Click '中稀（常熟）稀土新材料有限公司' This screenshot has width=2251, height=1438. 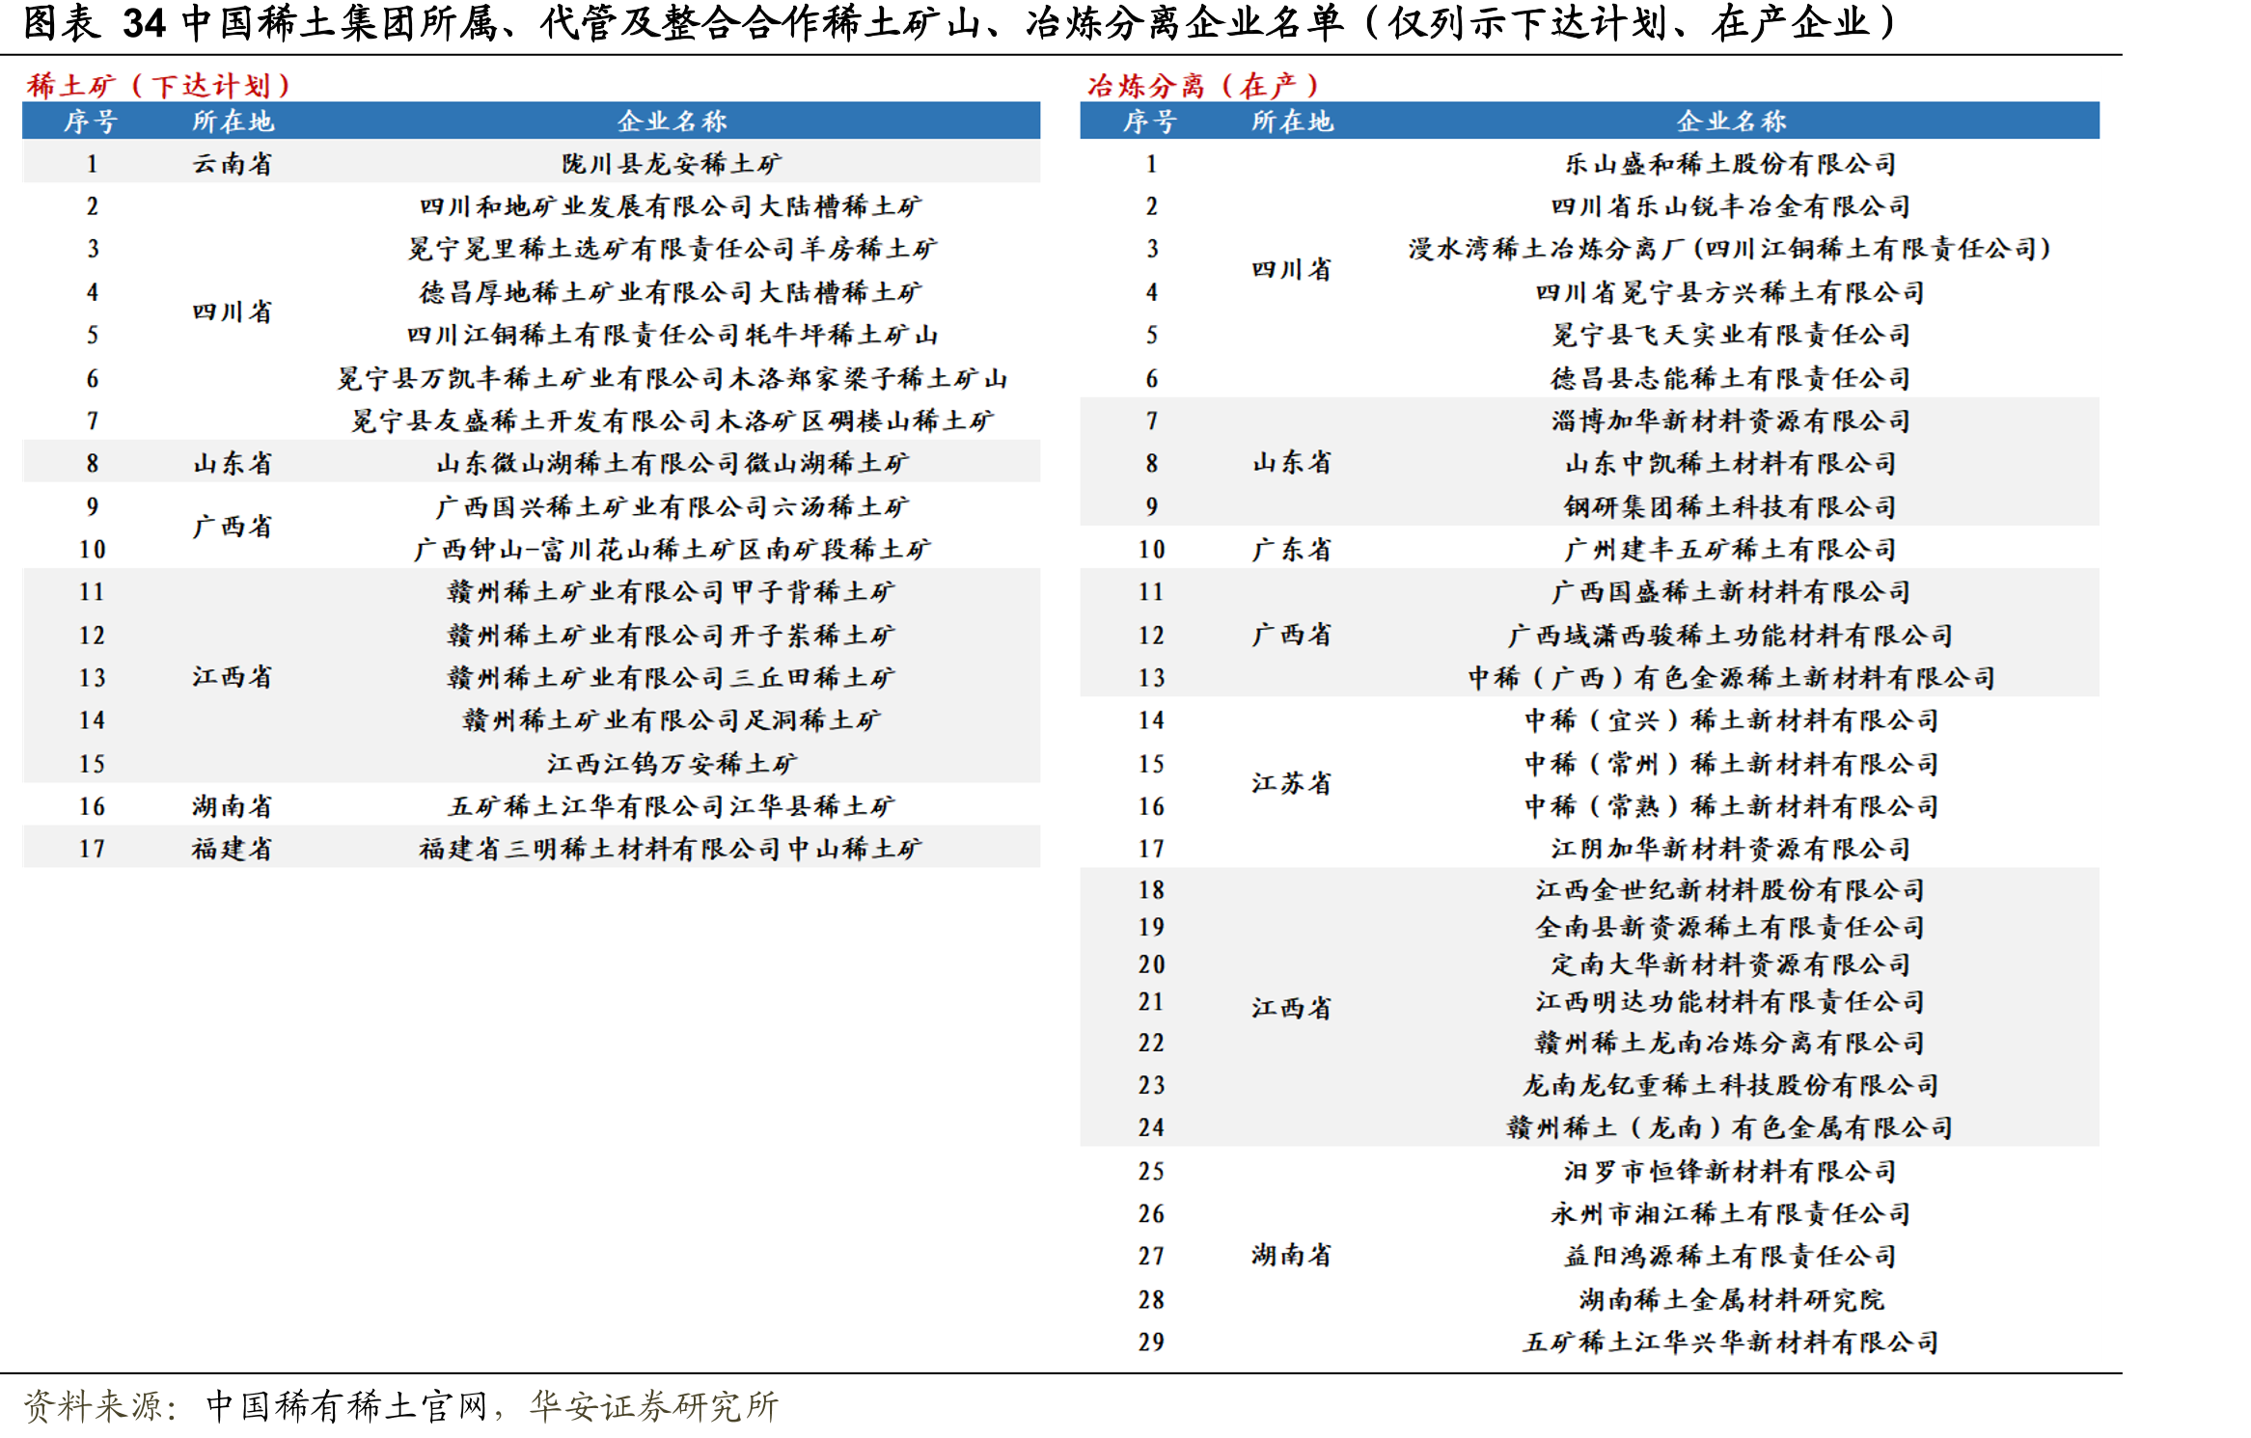(x=1731, y=805)
